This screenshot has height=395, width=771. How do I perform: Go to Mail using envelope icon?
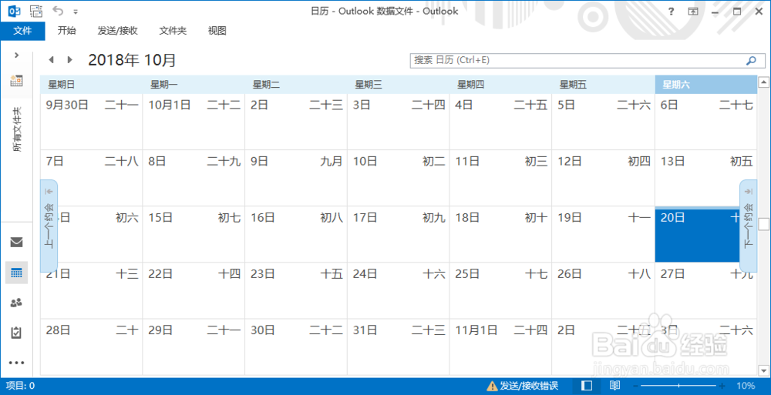click(16, 242)
